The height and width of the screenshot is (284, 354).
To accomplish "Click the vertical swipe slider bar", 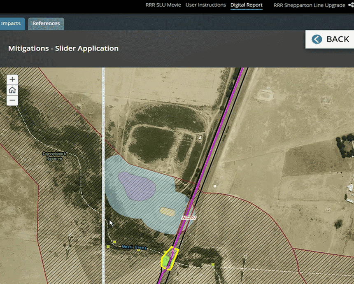I will pyautogui.click(x=103, y=176).
